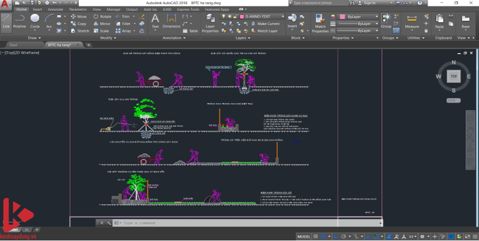Click the Match Properties tool

(x=320, y=24)
